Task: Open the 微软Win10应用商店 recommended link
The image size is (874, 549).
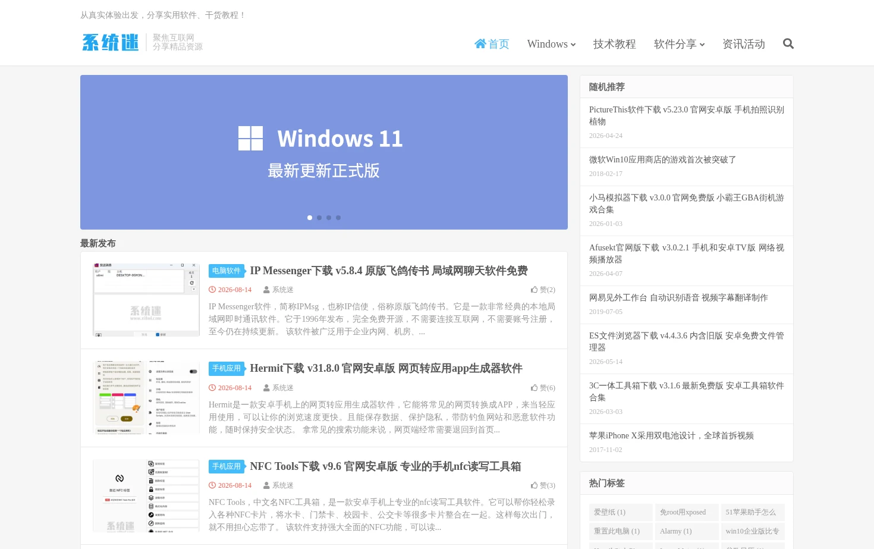Action: pyautogui.click(x=663, y=159)
